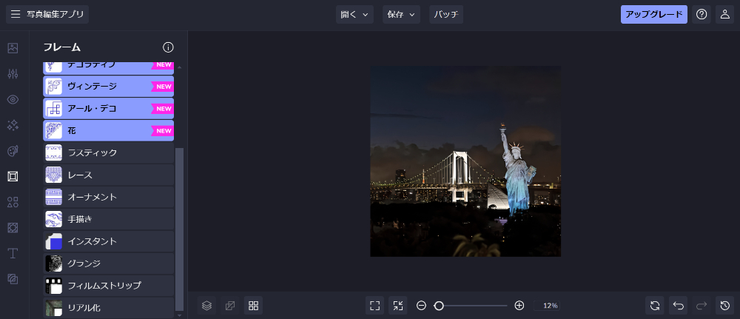Select the 花 frame category

(x=109, y=131)
